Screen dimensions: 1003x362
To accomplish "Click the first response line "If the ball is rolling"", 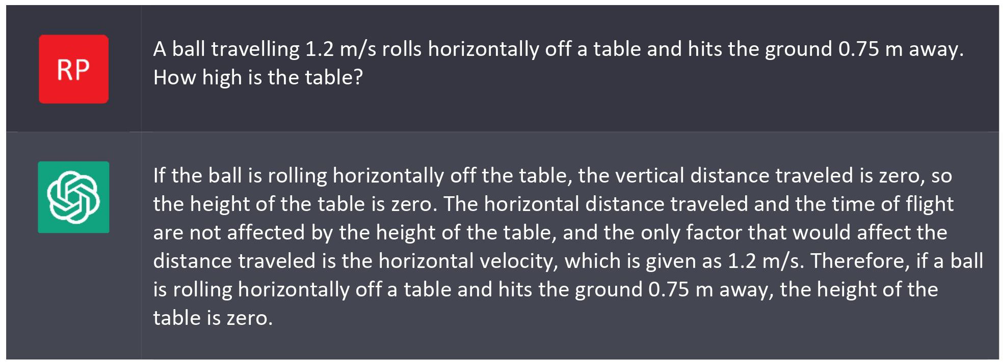I will (x=552, y=175).
